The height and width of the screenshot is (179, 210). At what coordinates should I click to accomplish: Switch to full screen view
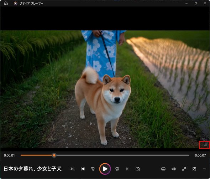(x=184, y=169)
